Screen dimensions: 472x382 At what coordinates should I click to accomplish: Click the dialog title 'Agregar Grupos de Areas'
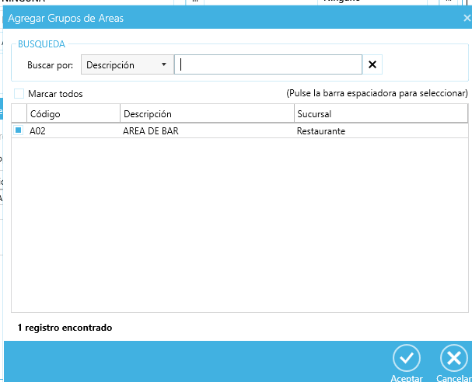[65, 17]
